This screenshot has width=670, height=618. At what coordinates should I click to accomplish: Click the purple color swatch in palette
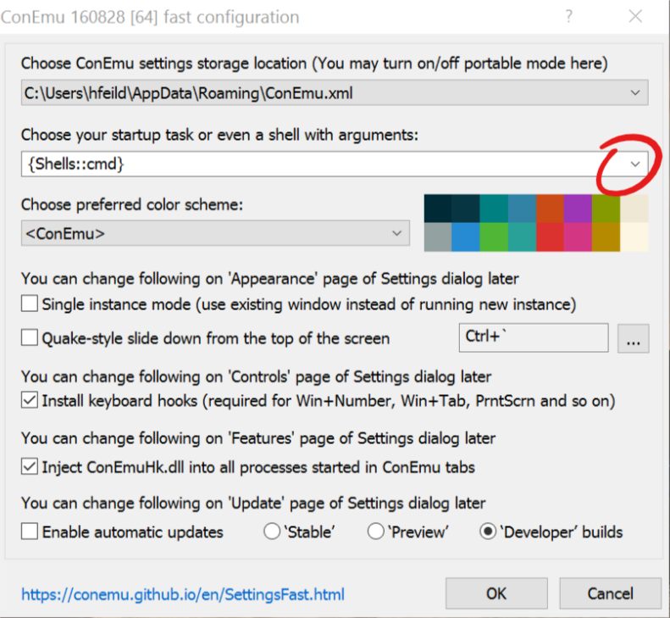click(x=579, y=209)
